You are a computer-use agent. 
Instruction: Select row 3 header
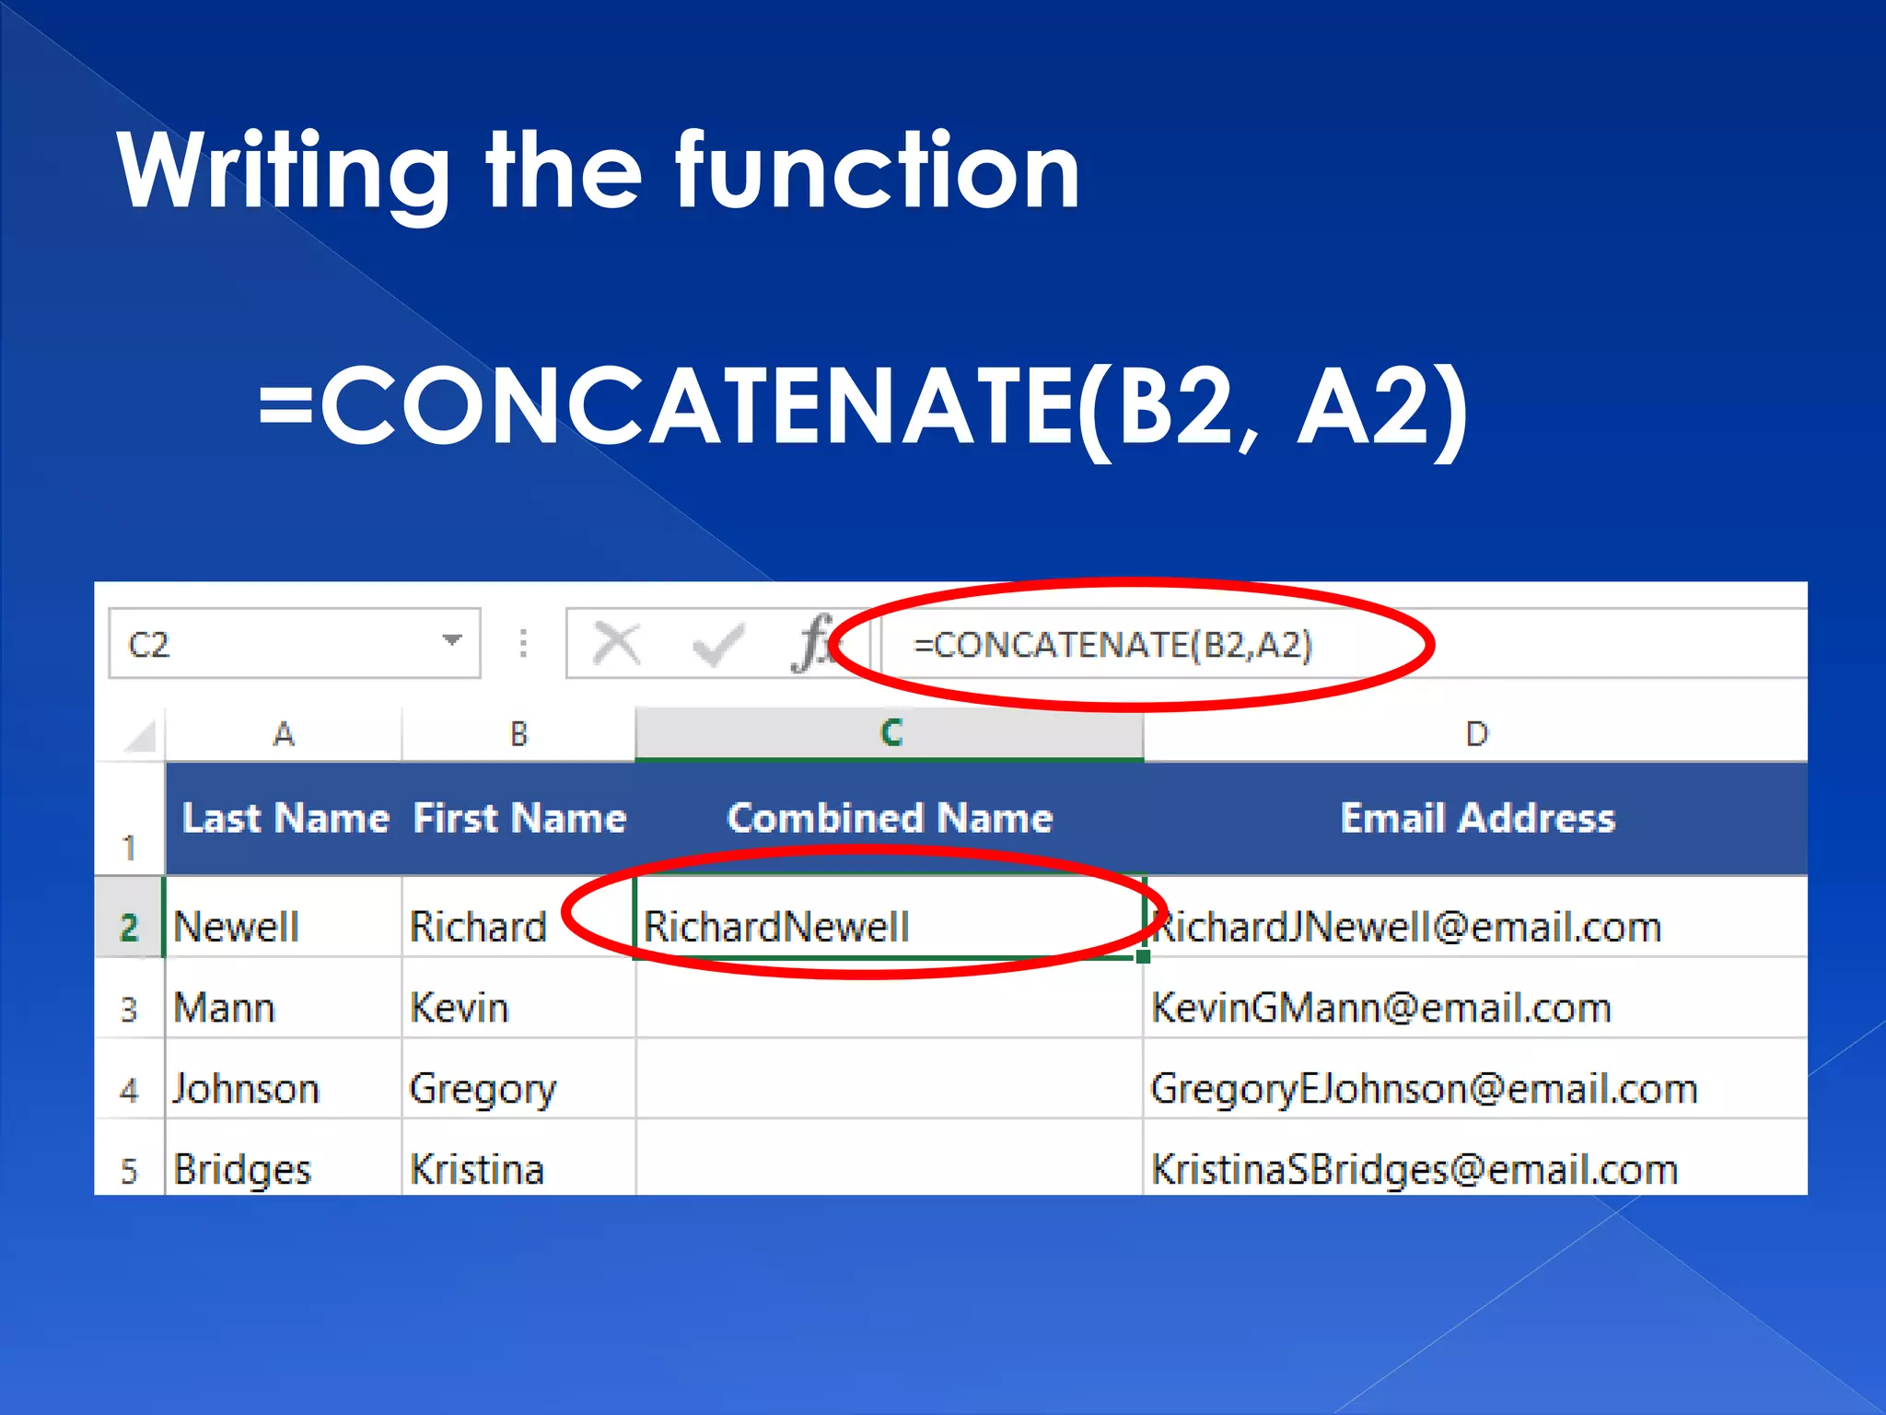pyautogui.click(x=130, y=999)
